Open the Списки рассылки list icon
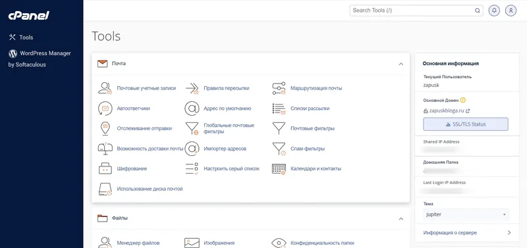 279,109
